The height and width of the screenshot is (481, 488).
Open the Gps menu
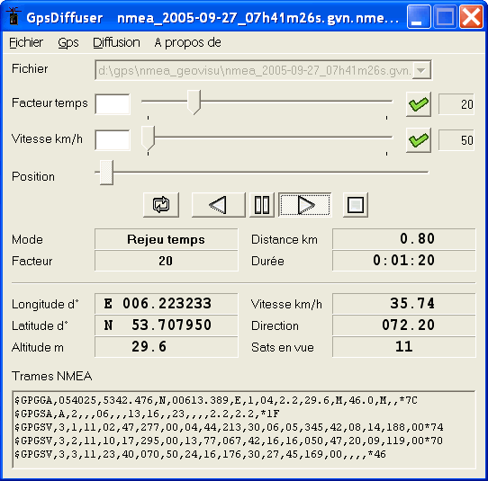(68, 42)
